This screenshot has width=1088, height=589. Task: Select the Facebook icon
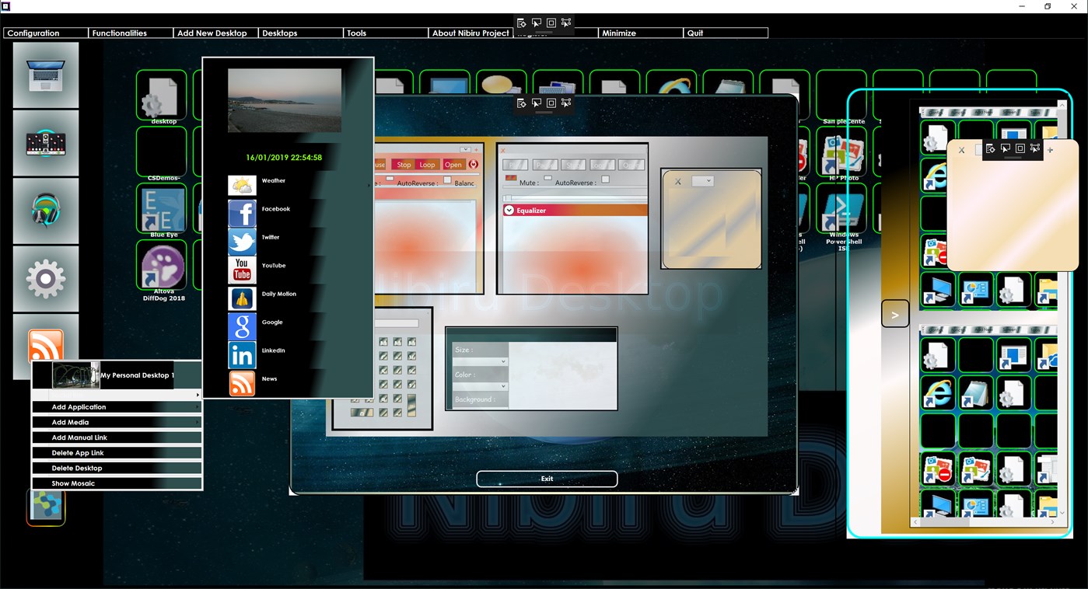coord(242,212)
